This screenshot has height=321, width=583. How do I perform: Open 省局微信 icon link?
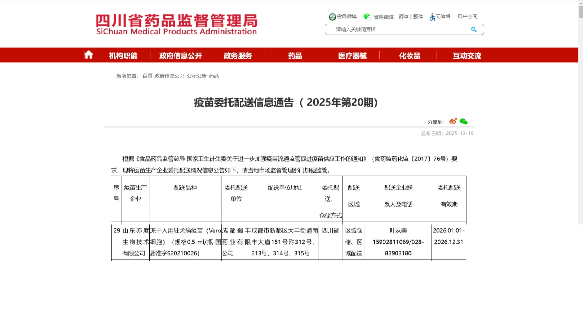tap(367, 17)
